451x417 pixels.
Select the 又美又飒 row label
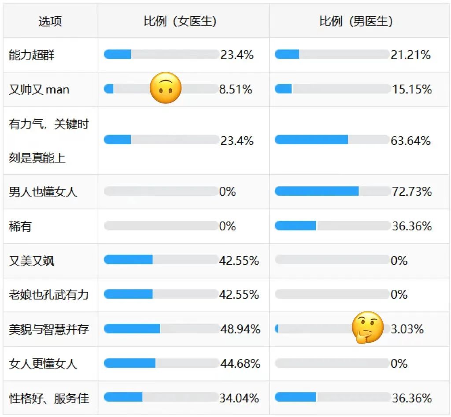[32, 261]
